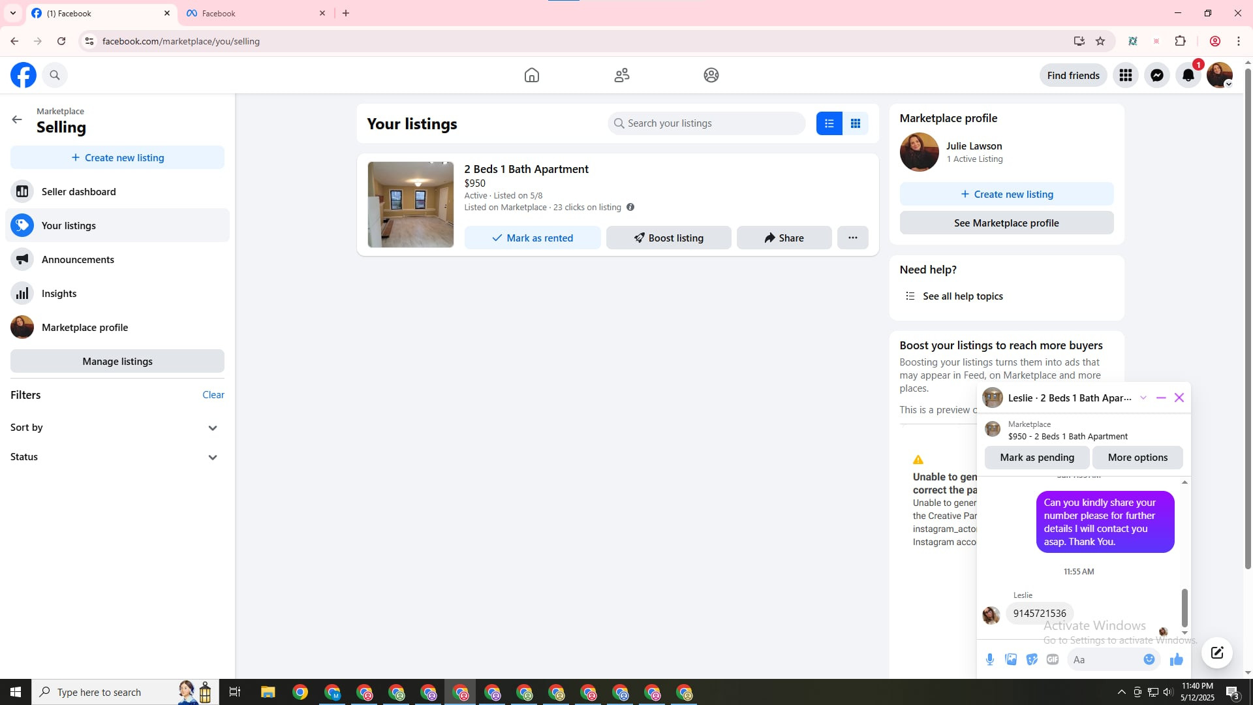Open the Groups icon in top navigation
1253x705 pixels.
[711, 75]
